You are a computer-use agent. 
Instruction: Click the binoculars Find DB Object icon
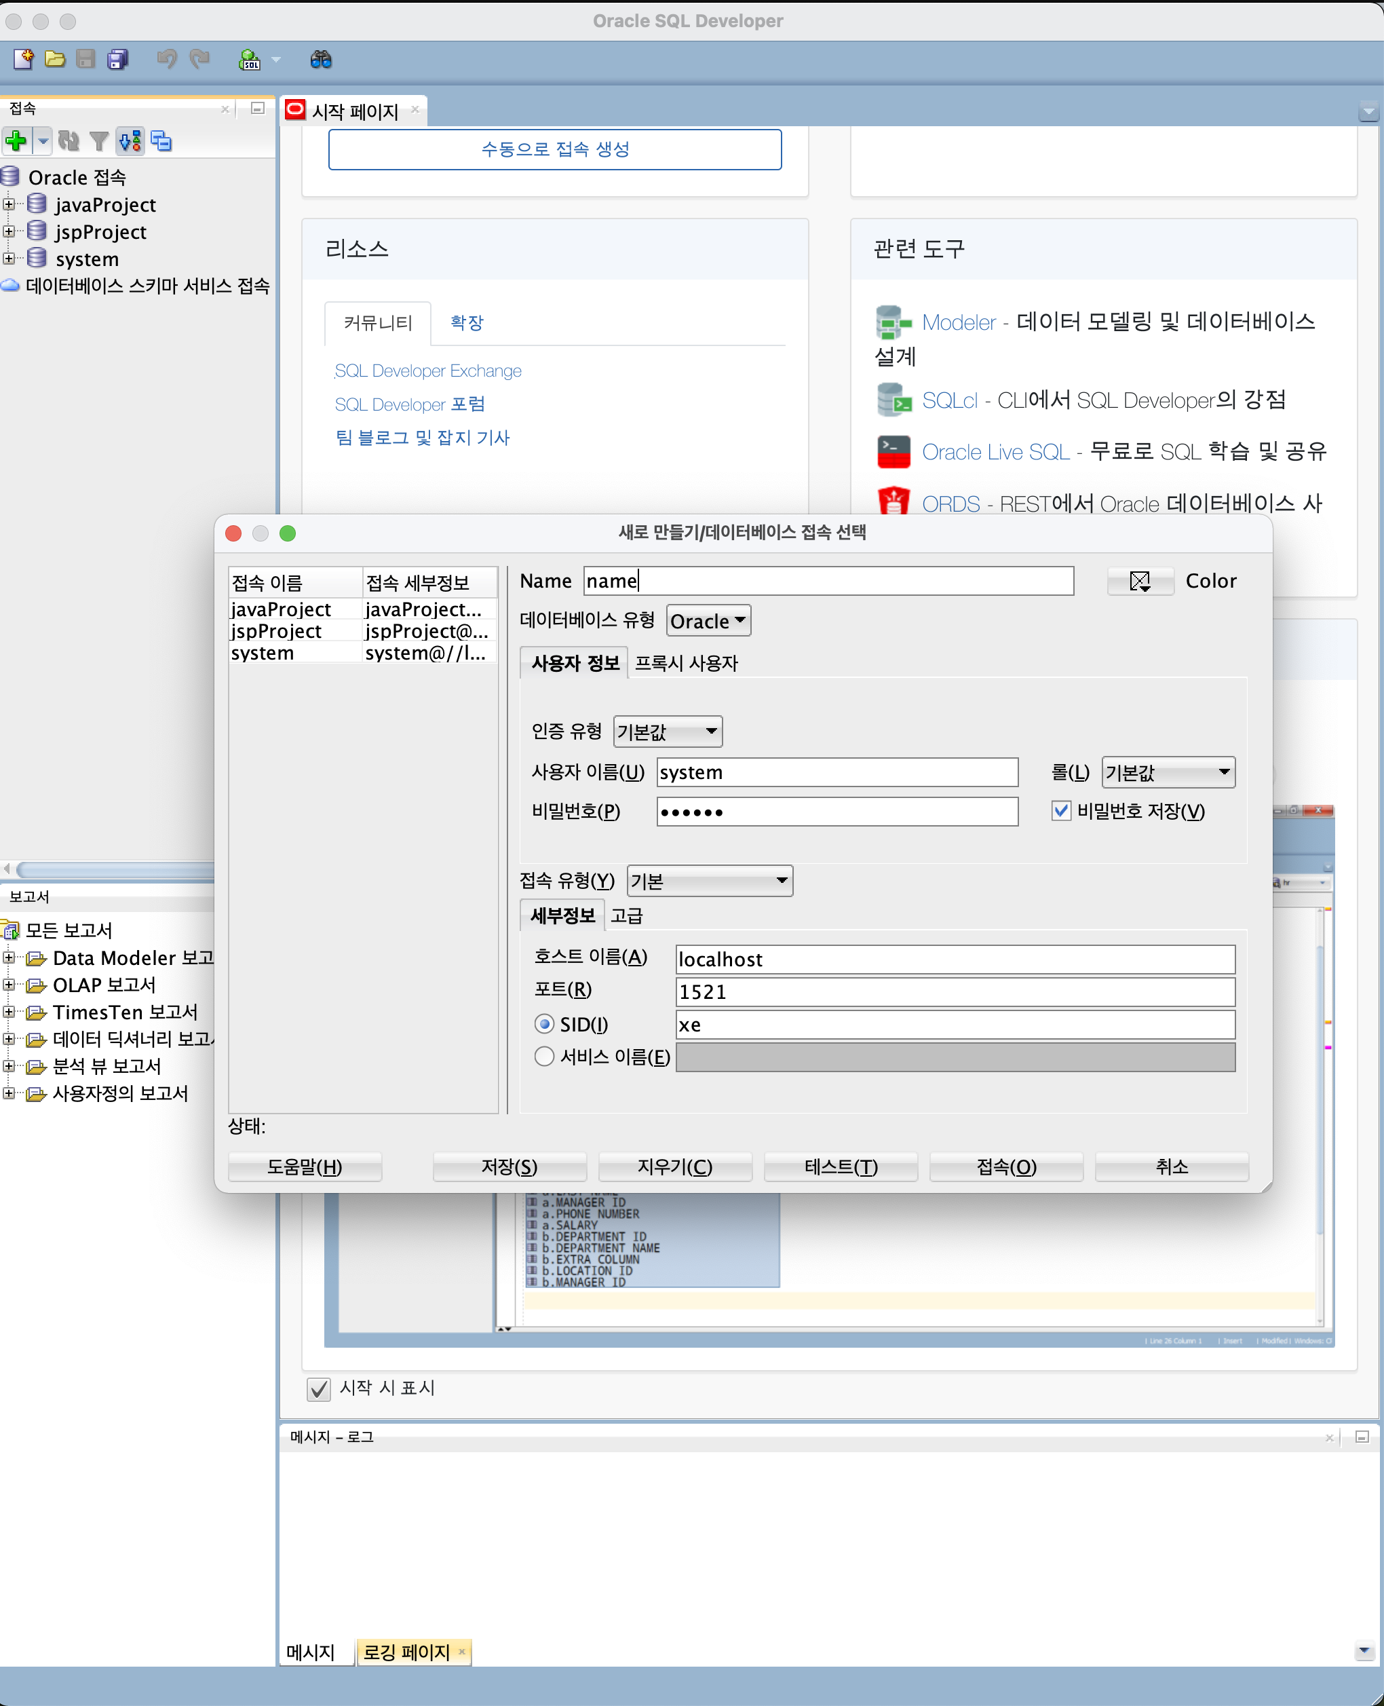tap(320, 59)
